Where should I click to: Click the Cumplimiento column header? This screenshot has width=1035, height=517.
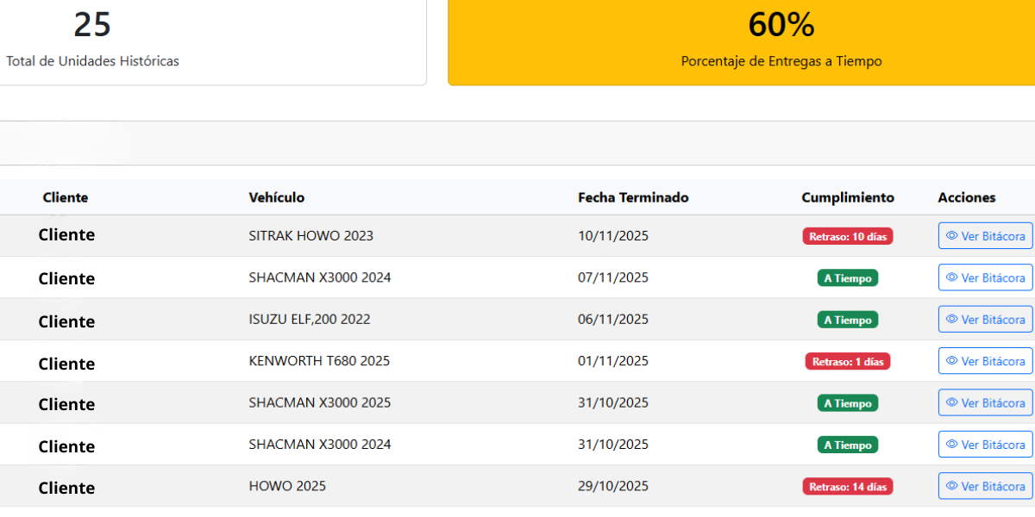coord(847,197)
